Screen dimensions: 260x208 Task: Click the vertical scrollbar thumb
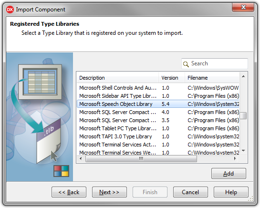click(x=243, y=115)
